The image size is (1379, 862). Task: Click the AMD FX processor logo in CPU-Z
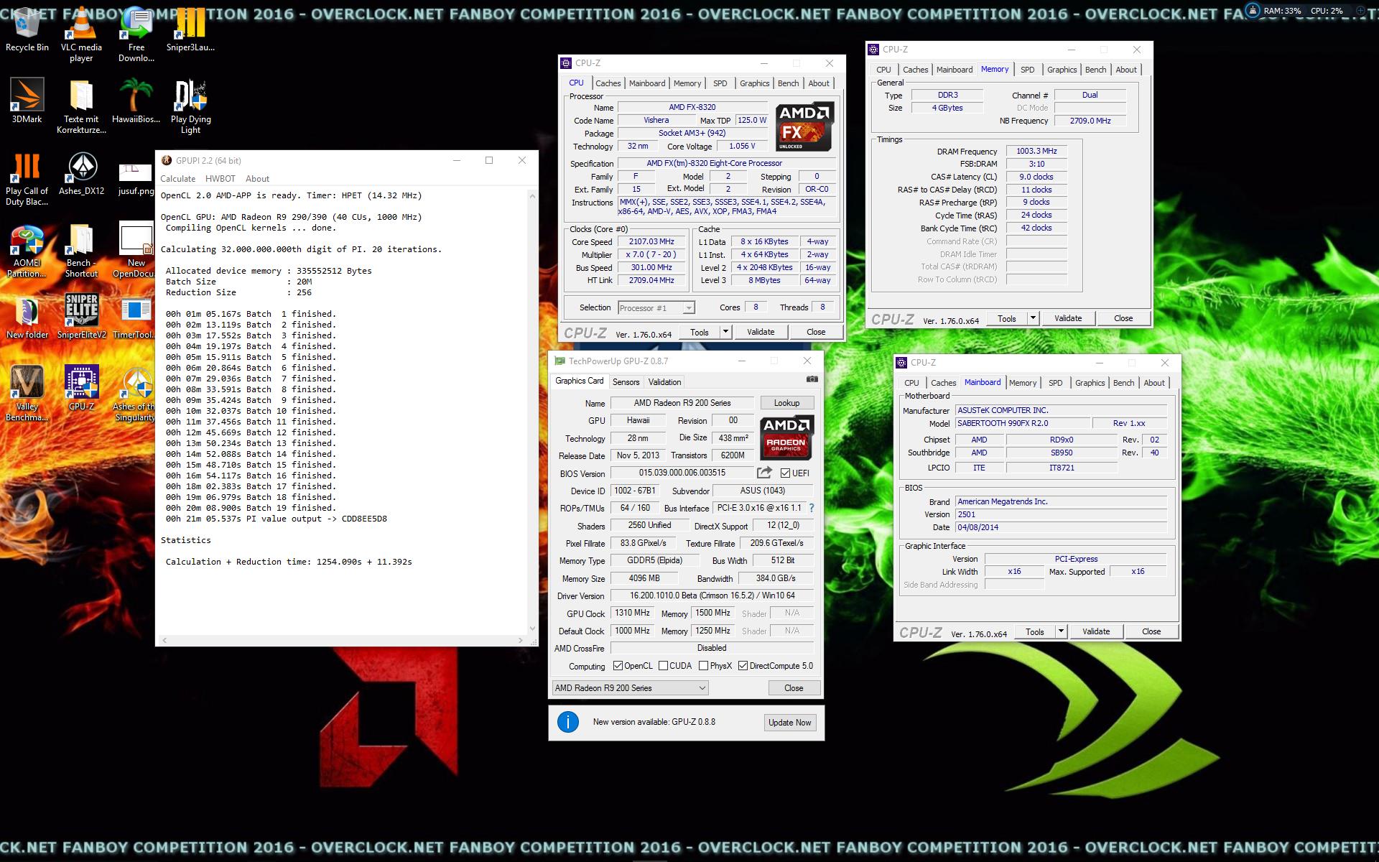(x=804, y=126)
